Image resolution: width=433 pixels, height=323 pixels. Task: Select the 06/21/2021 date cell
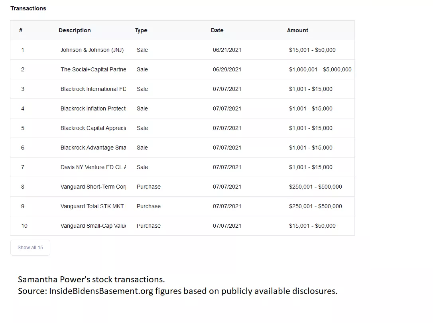coord(227,50)
